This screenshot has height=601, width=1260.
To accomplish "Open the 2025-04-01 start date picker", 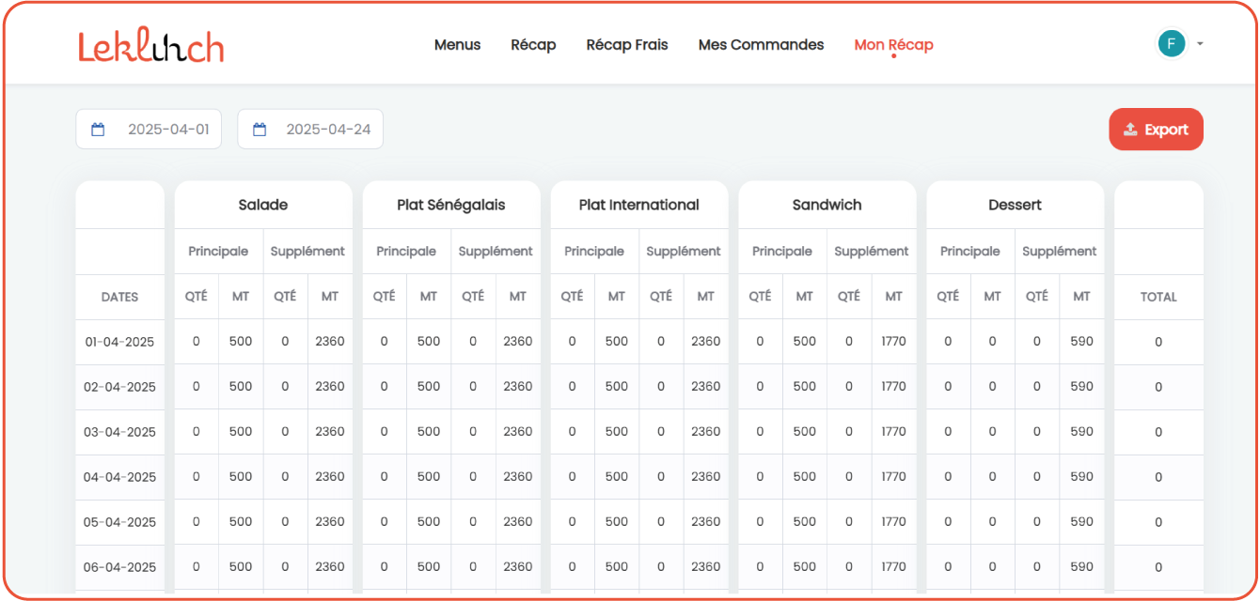I will pyautogui.click(x=167, y=130).
